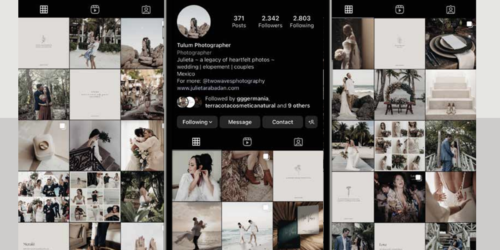Image resolution: width=500 pixels, height=250 pixels.
Task: Click the gggermania follower name
Action: pos(253,99)
